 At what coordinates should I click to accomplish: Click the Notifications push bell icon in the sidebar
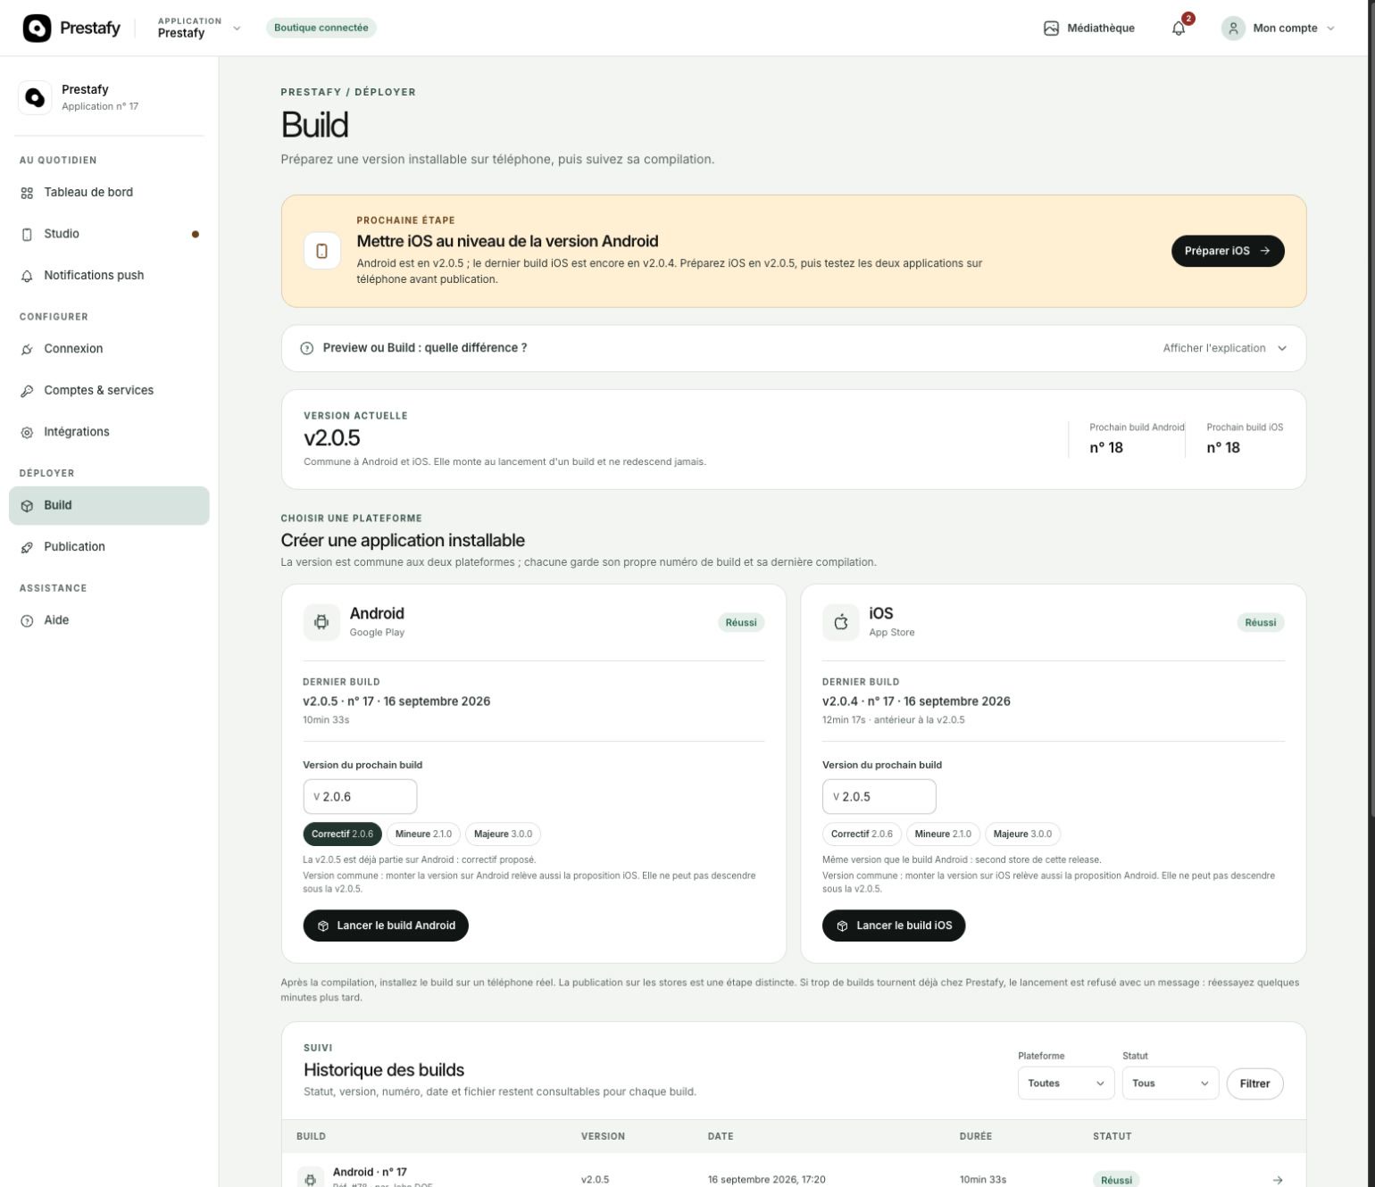[x=27, y=276]
